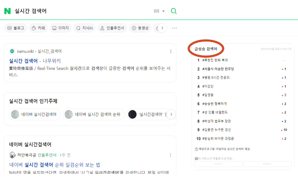Switch to the 이미지 tab
Screen dimensions: 298x185
tap(61, 28)
